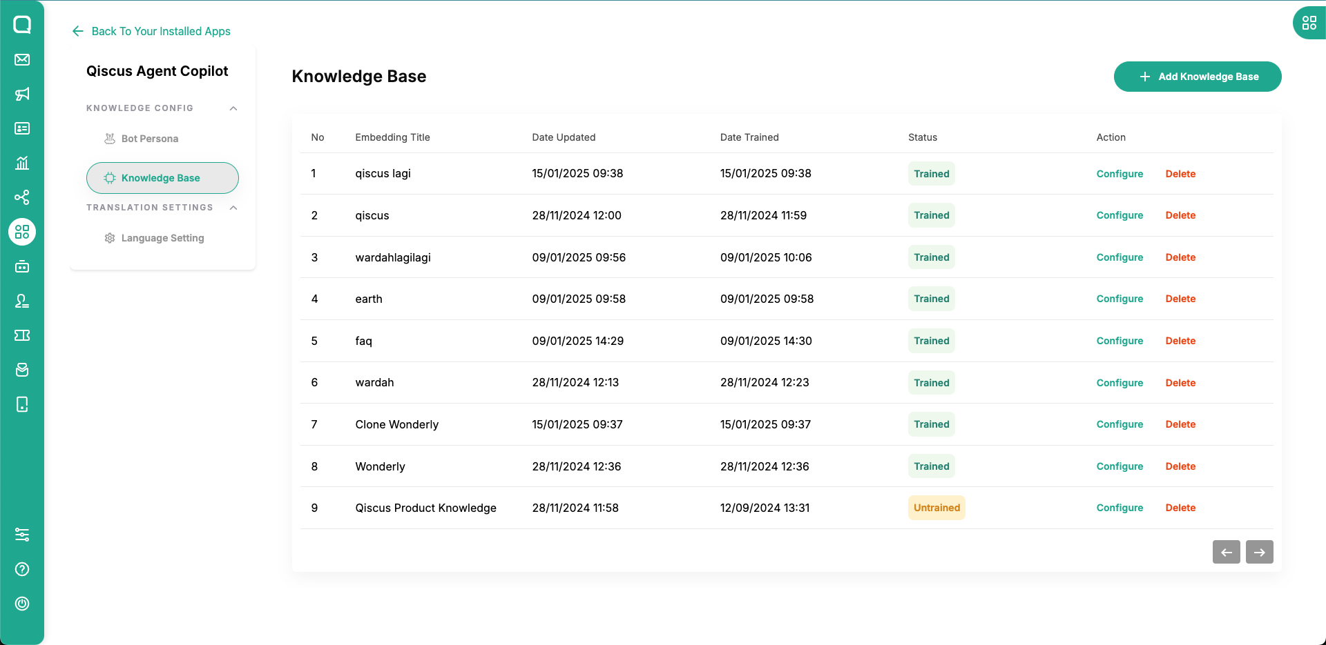Click the Qiscus logo icon in sidebar
The width and height of the screenshot is (1326, 645).
tap(22, 25)
